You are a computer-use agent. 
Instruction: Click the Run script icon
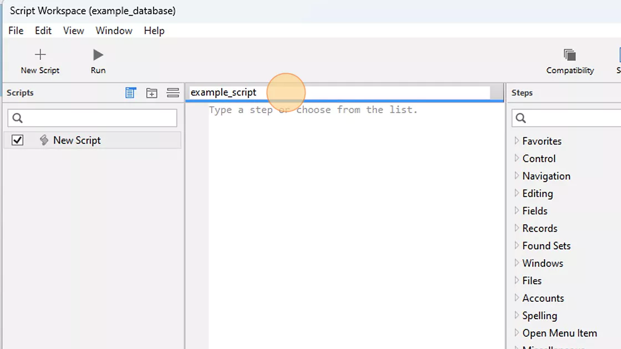click(98, 54)
